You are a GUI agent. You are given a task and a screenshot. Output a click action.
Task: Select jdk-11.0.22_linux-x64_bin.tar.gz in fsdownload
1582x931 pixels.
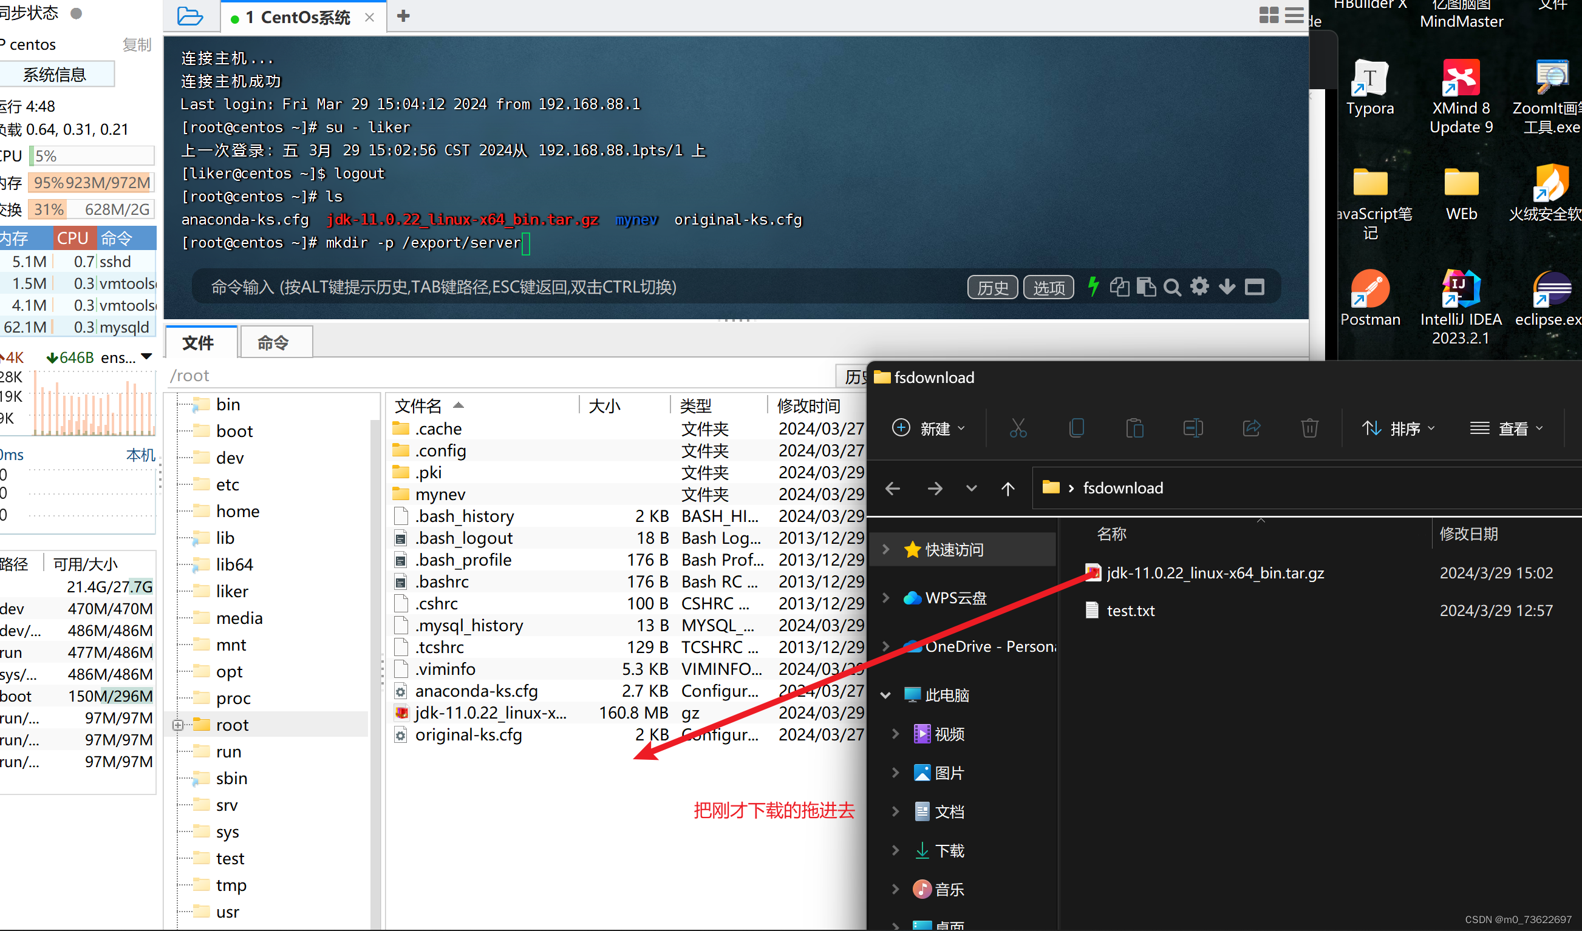point(1215,573)
